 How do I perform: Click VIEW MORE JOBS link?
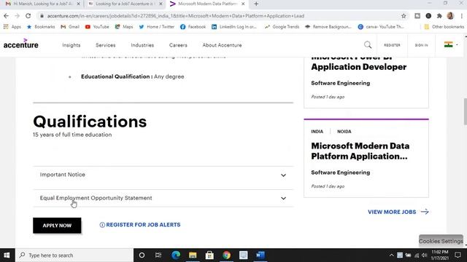392,212
